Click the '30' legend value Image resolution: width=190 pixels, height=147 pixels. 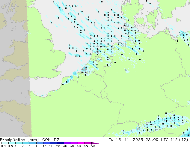pyautogui.click(x=65, y=146)
